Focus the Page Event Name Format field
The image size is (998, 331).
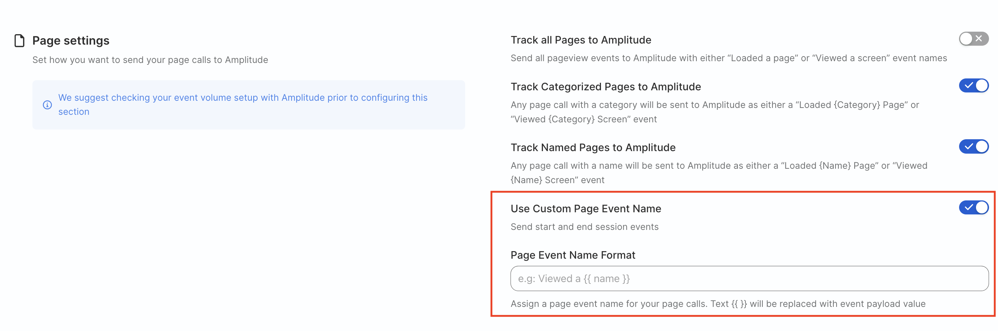tap(749, 278)
